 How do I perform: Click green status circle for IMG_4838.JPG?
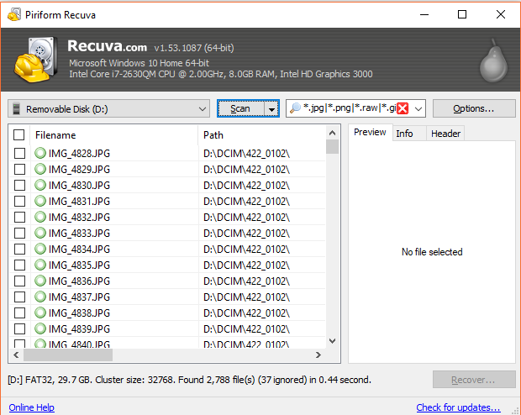click(40, 313)
